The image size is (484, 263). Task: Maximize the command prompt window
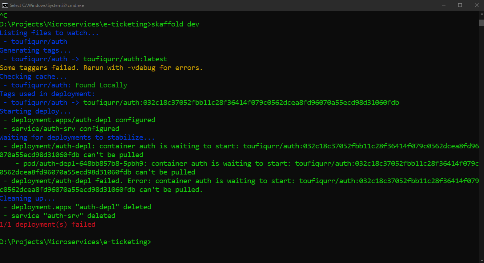coord(460,5)
